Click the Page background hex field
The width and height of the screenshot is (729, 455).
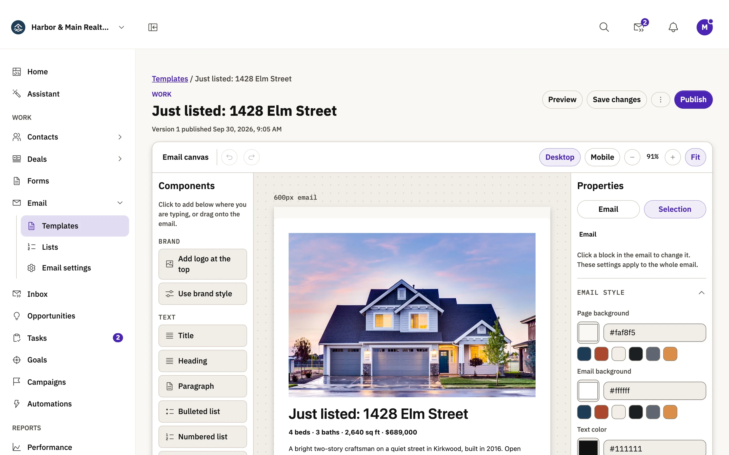[x=655, y=332]
